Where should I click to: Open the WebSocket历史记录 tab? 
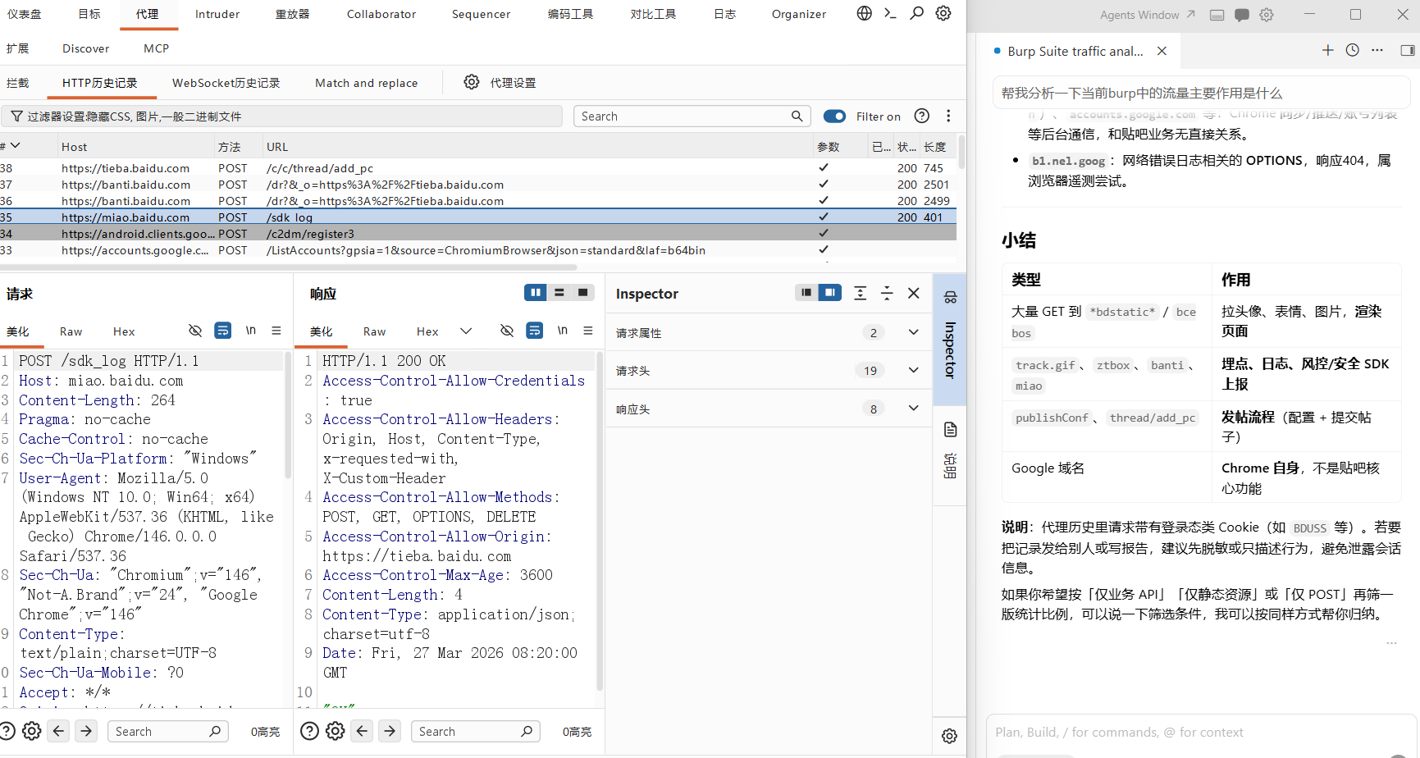pyautogui.click(x=226, y=83)
